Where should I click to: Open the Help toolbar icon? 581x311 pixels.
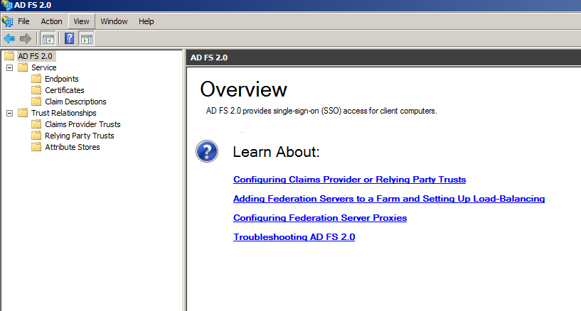pos(69,38)
